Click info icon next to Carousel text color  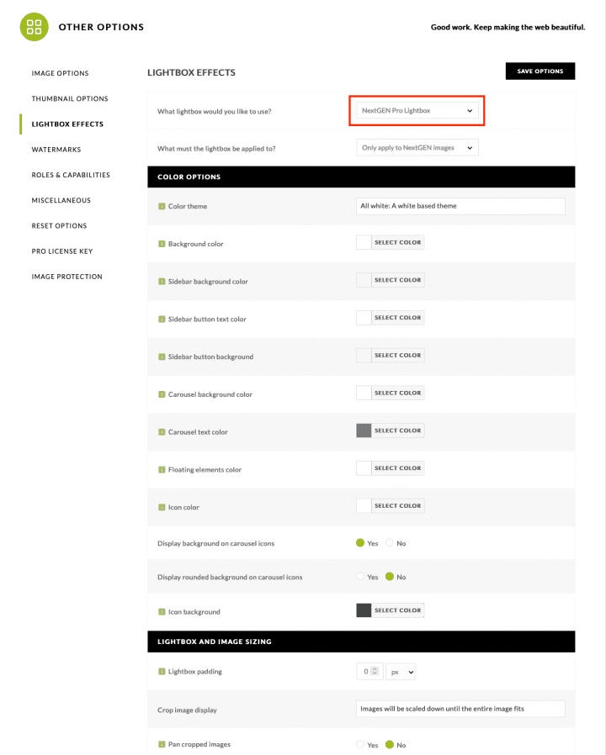(162, 432)
